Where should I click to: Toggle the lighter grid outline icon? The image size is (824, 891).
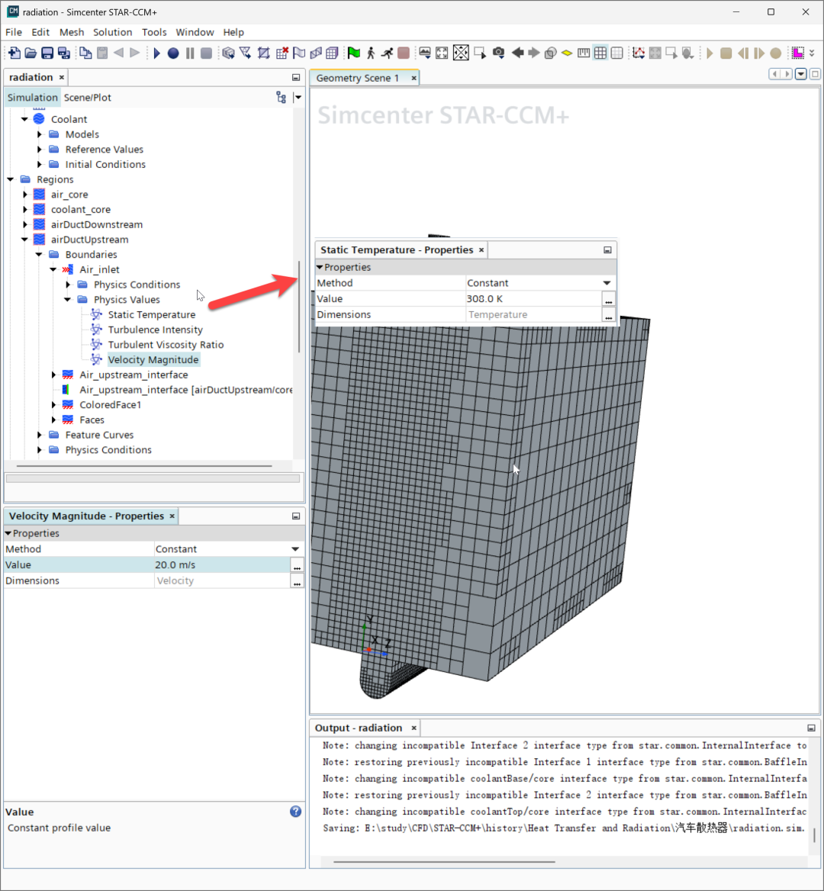point(617,53)
